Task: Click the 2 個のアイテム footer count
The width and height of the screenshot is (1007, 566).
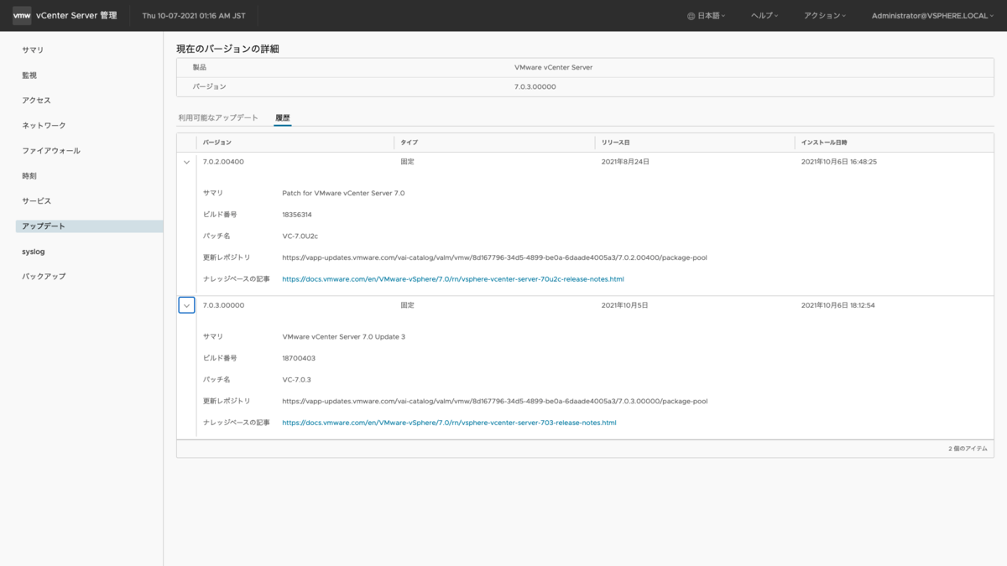Action: click(968, 449)
